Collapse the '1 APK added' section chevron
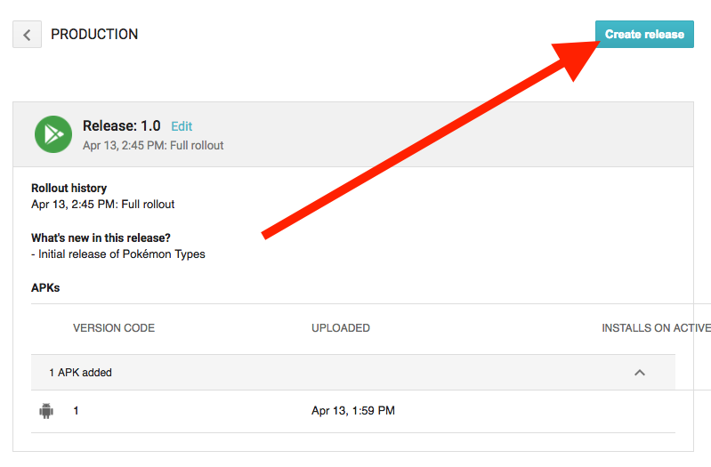Image resolution: width=711 pixels, height=467 pixels. (x=639, y=373)
